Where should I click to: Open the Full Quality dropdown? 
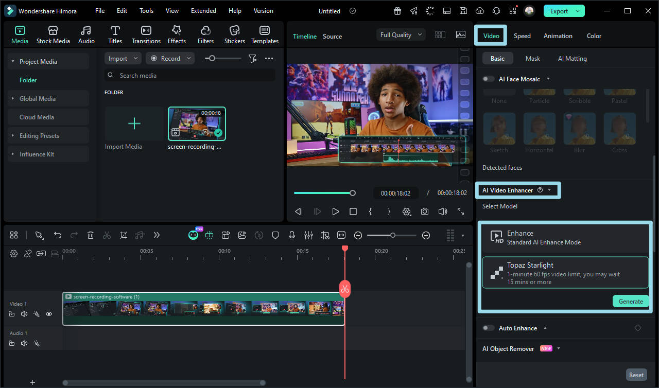pyautogui.click(x=401, y=34)
